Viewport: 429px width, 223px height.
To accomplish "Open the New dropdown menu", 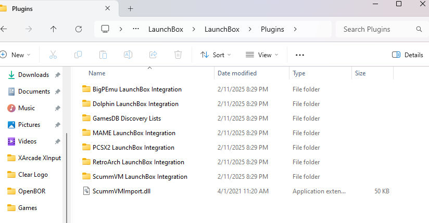I will pos(15,55).
